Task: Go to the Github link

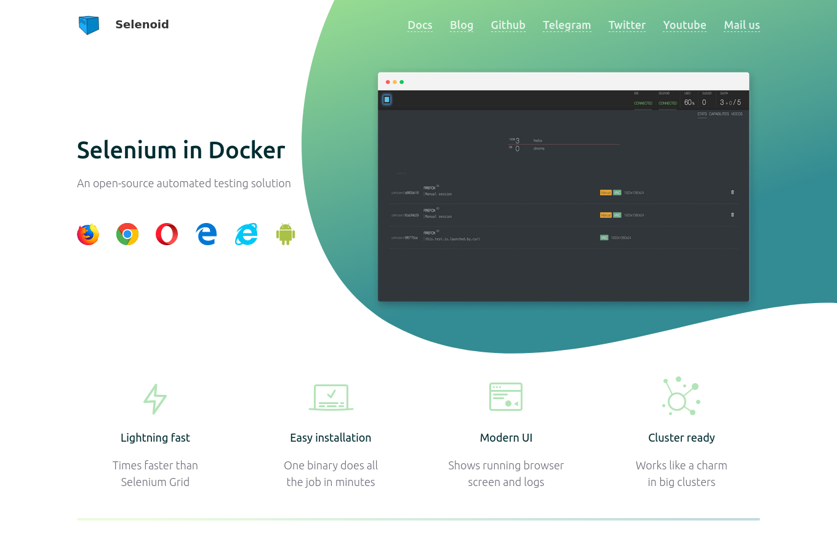Action: (x=508, y=25)
